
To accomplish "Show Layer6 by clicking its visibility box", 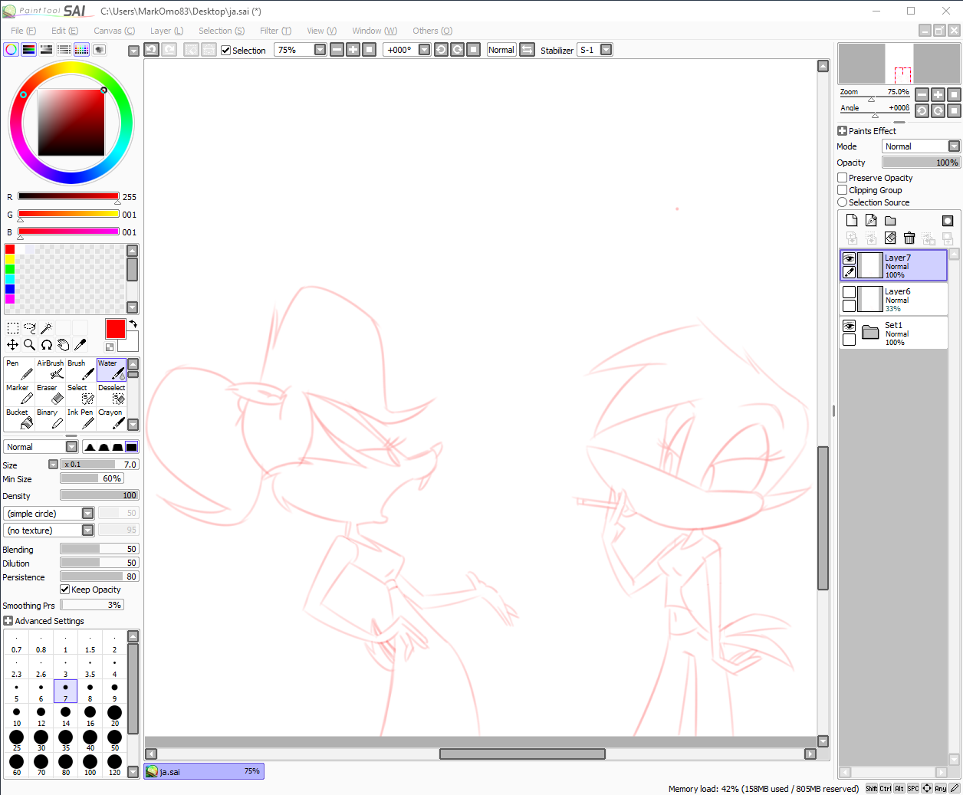I will point(849,292).
